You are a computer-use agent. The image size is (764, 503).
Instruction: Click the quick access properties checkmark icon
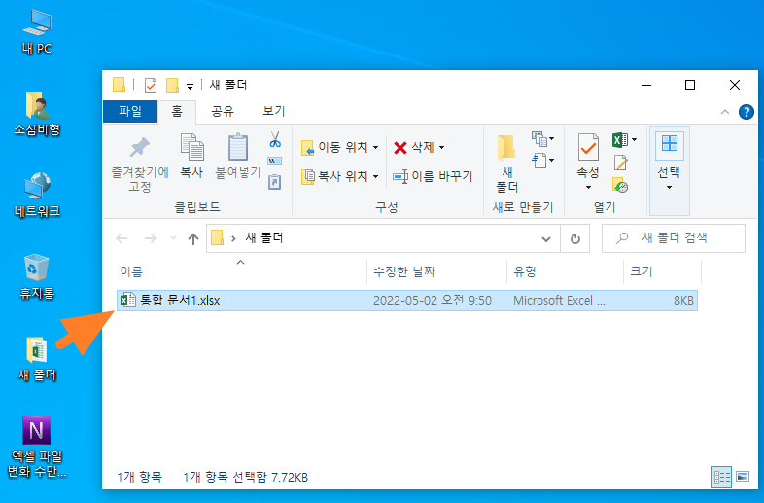click(x=151, y=86)
